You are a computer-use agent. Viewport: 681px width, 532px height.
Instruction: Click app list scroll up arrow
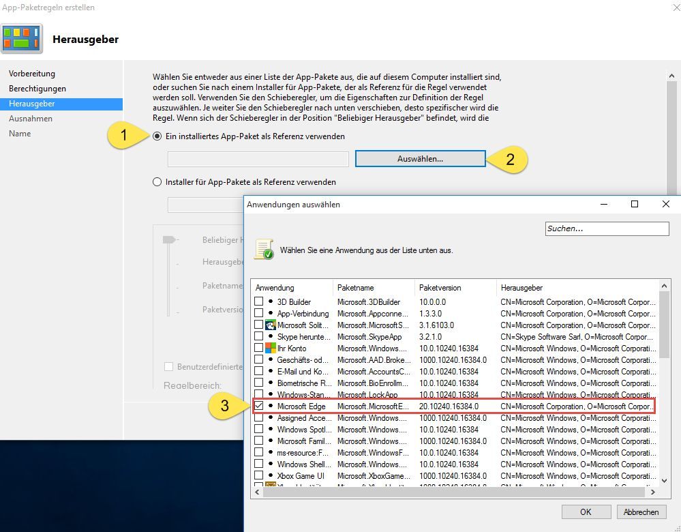point(664,286)
